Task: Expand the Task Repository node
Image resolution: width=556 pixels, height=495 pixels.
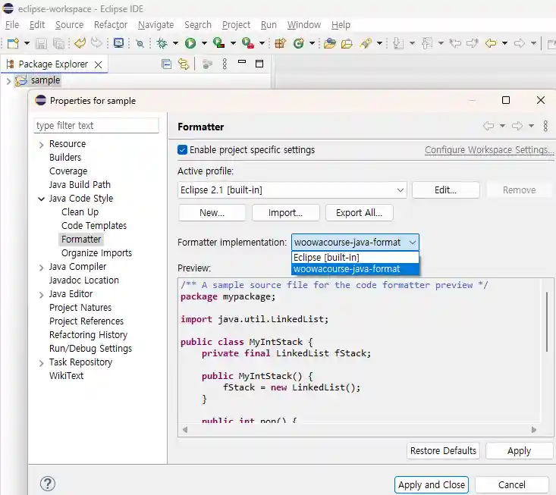Action: (42, 363)
